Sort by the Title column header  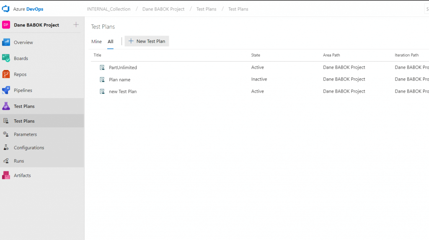(x=97, y=55)
